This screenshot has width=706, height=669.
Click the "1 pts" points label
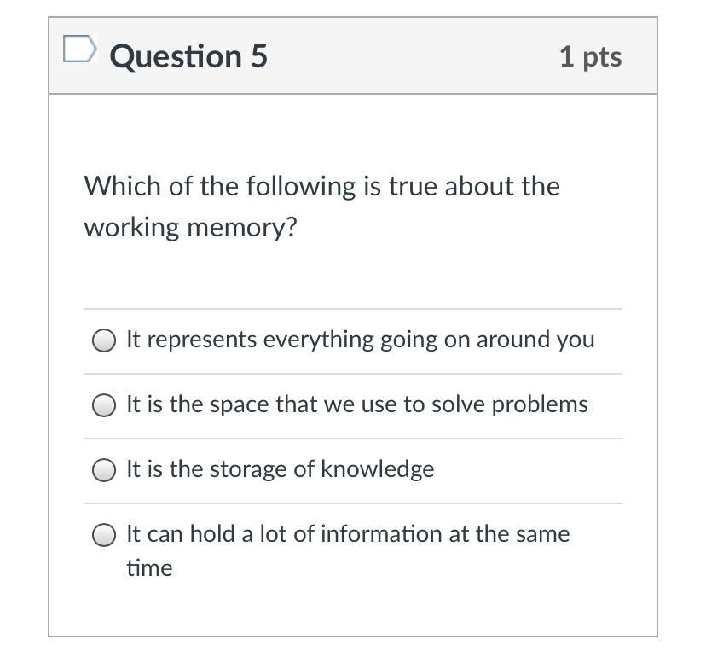590,56
